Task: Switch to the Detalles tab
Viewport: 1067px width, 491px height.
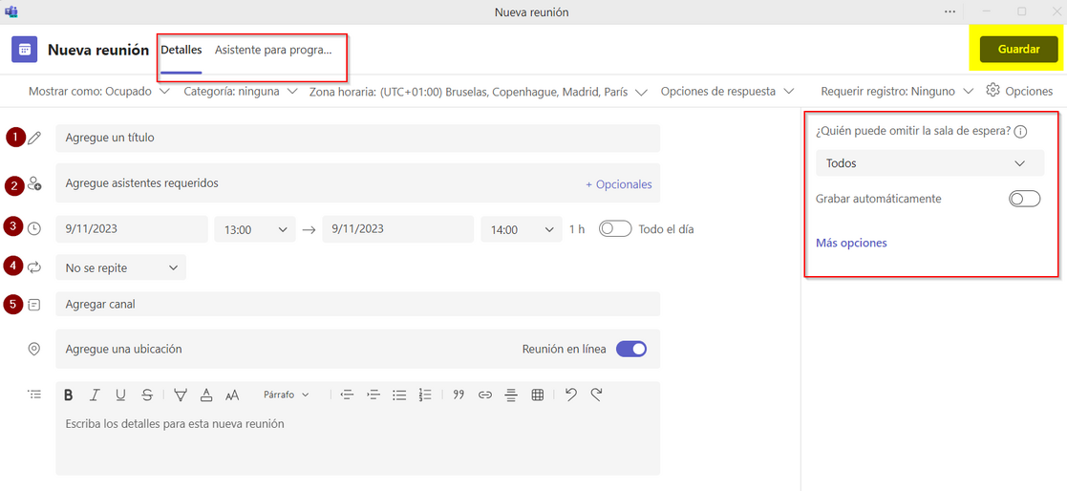Action: (x=181, y=51)
